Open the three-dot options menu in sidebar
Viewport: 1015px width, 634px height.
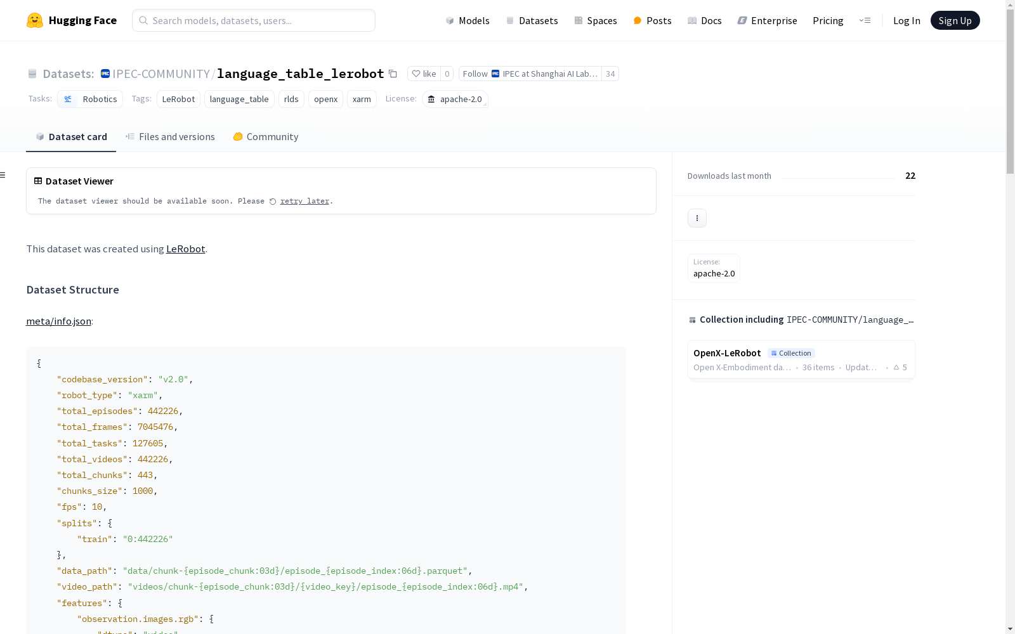697,218
